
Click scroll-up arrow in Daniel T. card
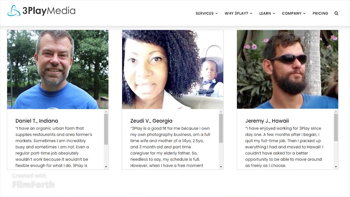click(106, 112)
